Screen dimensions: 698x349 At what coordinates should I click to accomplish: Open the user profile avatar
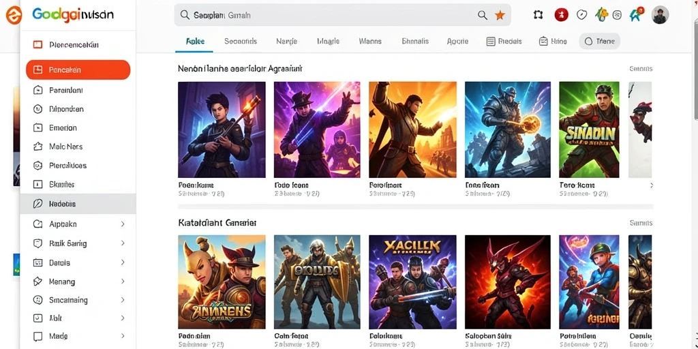pyautogui.click(x=660, y=15)
